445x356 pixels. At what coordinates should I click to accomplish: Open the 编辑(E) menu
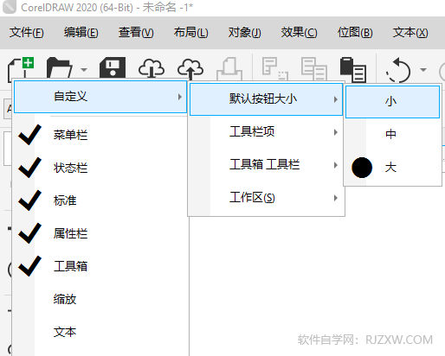pyautogui.click(x=81, y=33)
